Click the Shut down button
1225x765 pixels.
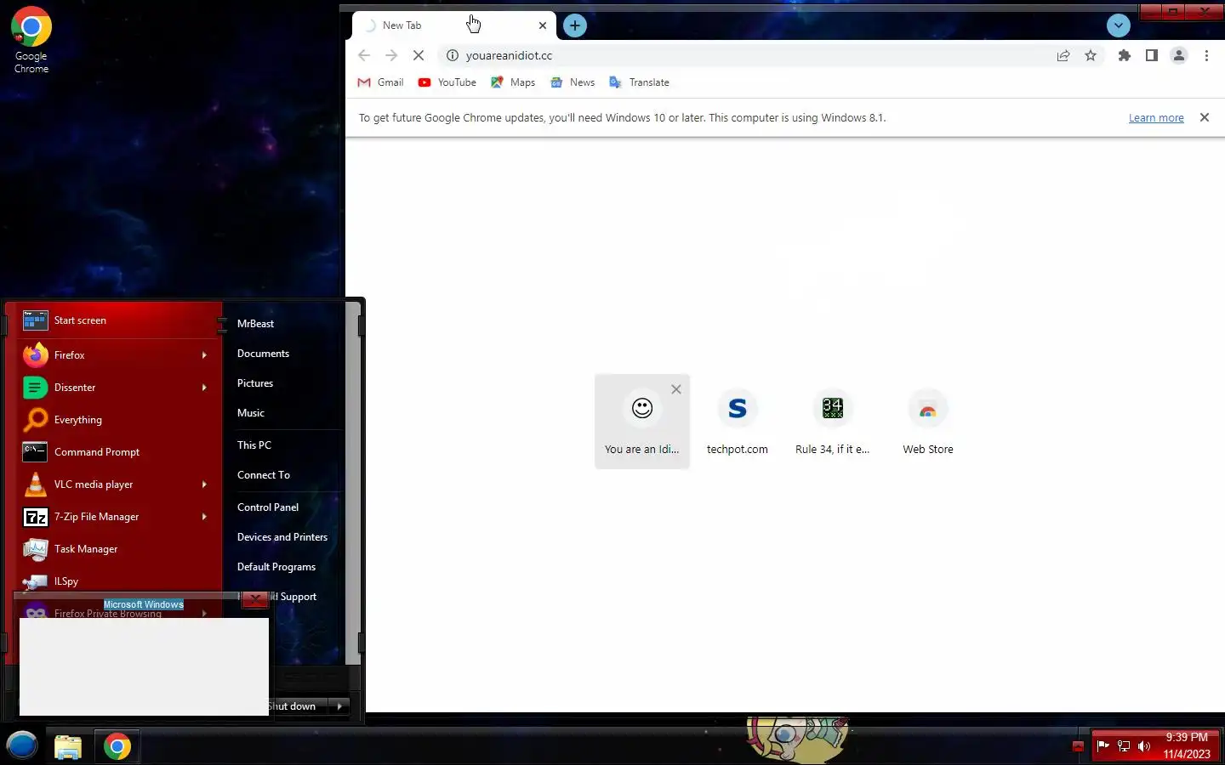pos(298,706)
